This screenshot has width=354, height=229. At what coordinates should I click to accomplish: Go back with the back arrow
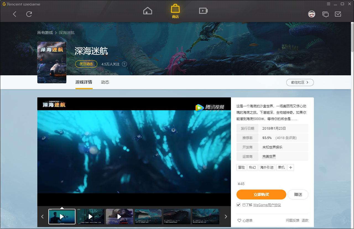15,14
